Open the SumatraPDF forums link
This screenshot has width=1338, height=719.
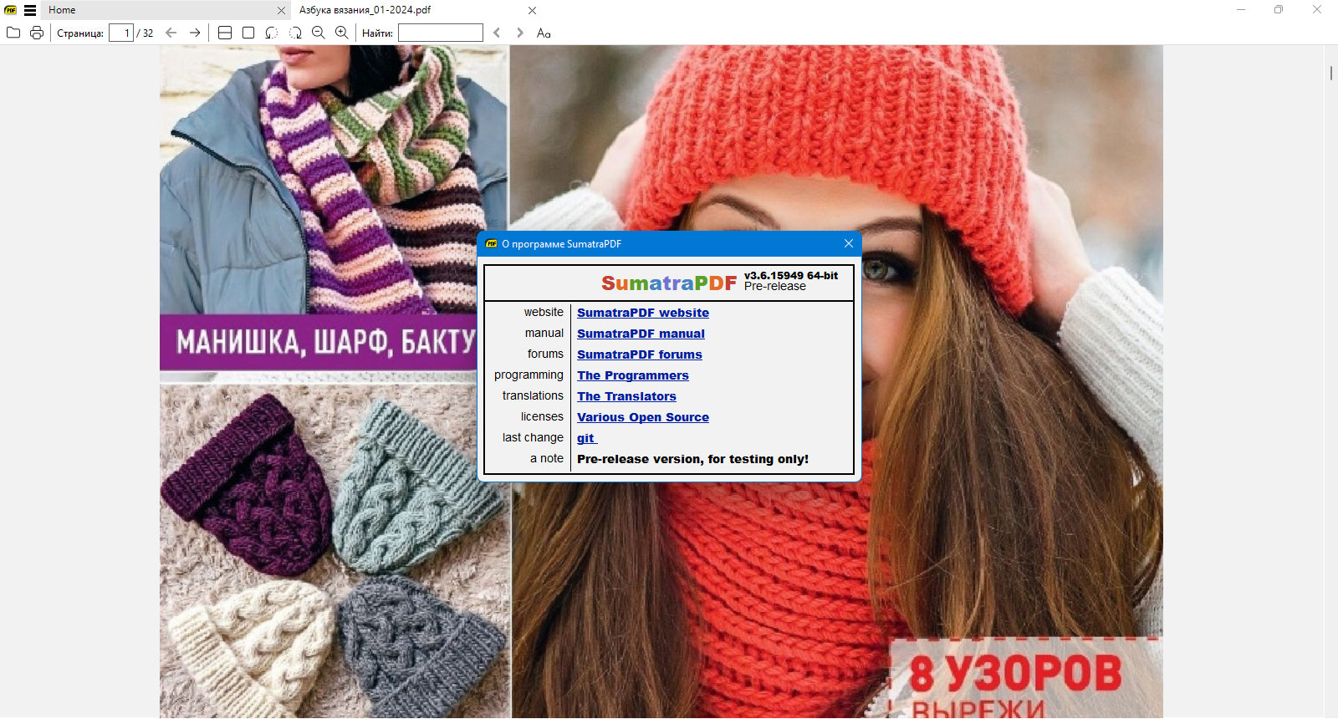click(639, 354)
